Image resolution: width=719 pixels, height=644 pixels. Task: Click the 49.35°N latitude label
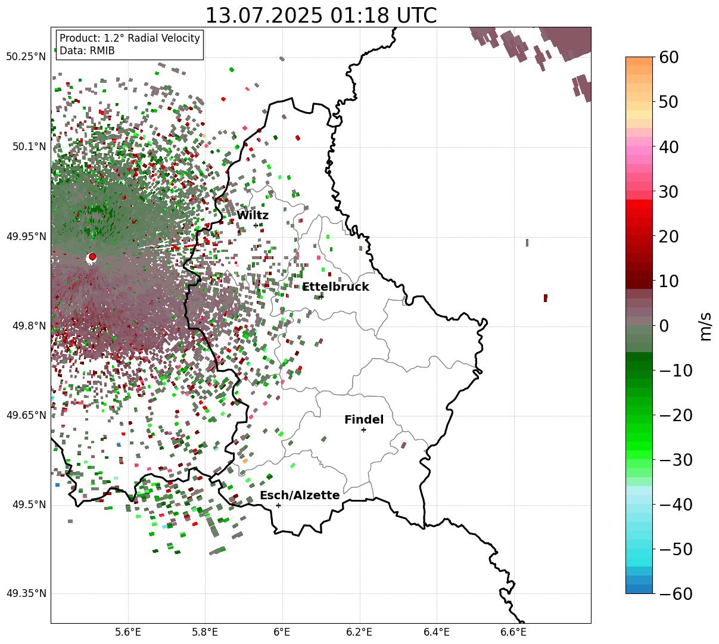(x=26, y=593)
